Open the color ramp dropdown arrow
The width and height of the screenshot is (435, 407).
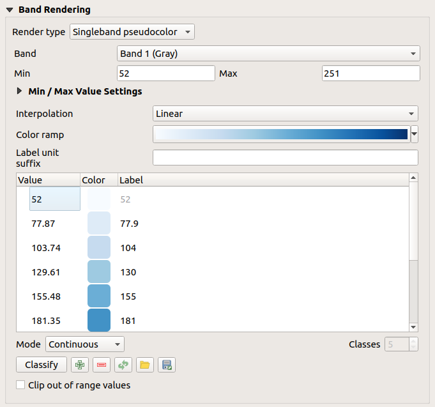coord(415,134)
